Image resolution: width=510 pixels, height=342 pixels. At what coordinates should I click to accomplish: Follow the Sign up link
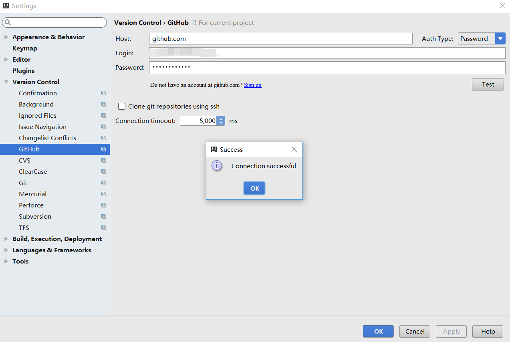[x=253, y=85]
